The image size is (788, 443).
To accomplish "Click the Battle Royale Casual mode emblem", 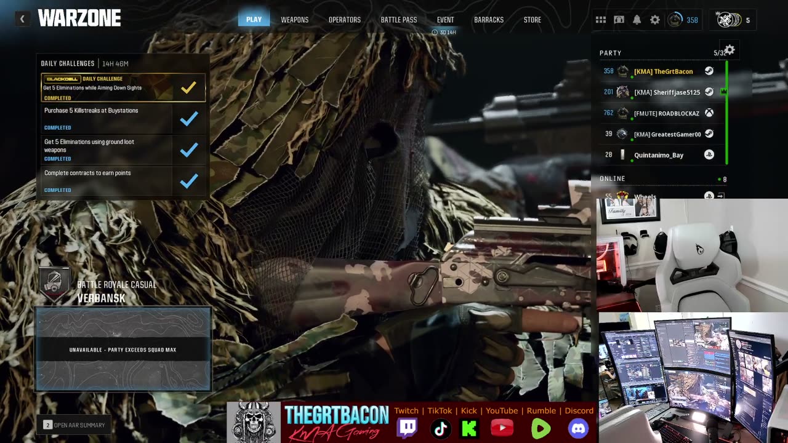I will point(54,284).
